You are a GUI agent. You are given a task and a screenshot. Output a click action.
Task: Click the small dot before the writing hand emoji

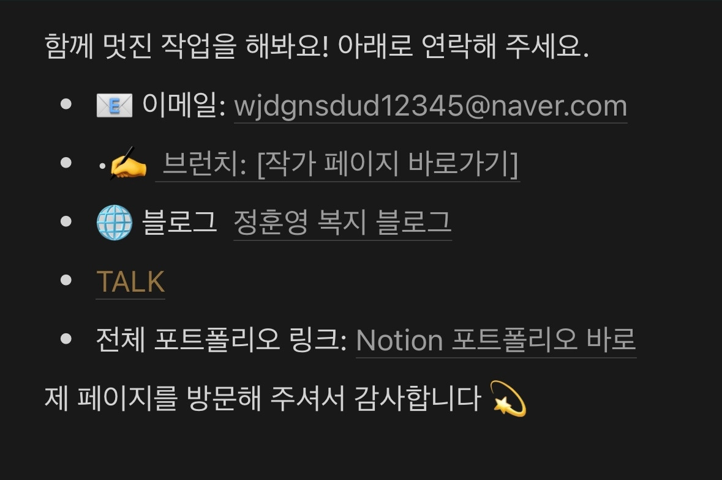[102, 166]
